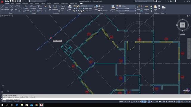Click the Measure utility
This screenshot has width=191, height=107.
point(147,7)
